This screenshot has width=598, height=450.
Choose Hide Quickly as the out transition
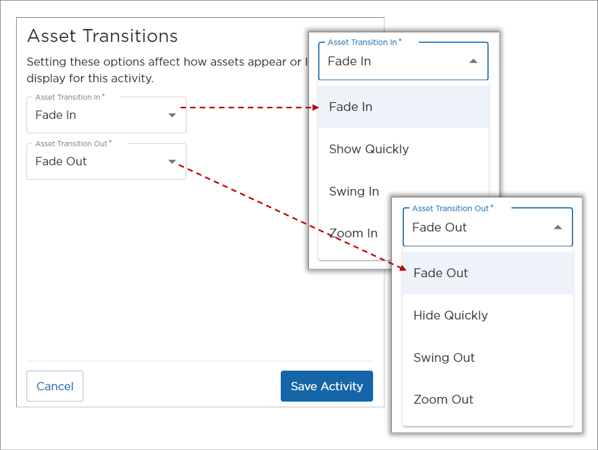(450, 315)
